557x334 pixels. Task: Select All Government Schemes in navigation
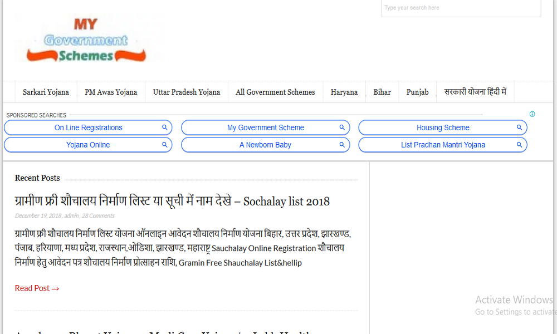tap(275, 92)
